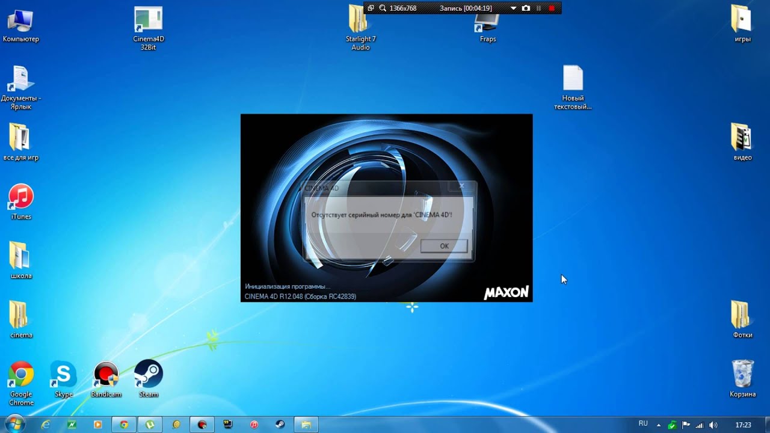This screenshot has height=433, width=770.
Task: Select the Фотки folder on desktop
Action: click(742, 320)
